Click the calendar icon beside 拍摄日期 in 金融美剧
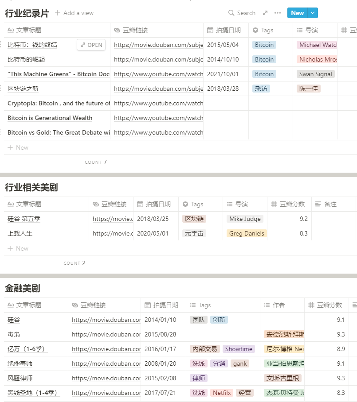The image size is (357, 402). 148,305
